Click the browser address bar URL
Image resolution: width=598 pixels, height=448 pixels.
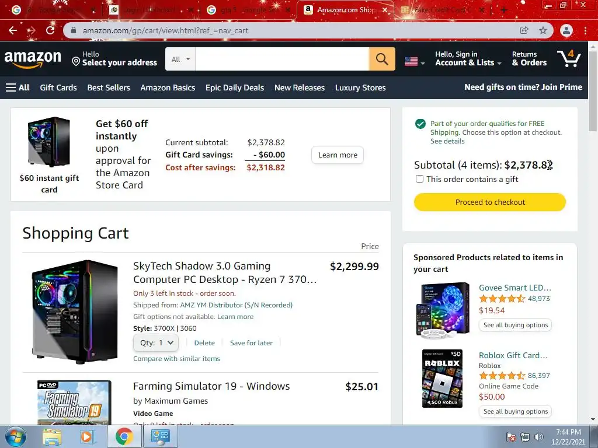[165, 30]
